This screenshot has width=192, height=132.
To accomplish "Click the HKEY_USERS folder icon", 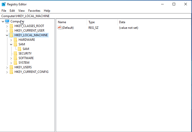I will tap(11, 67).
